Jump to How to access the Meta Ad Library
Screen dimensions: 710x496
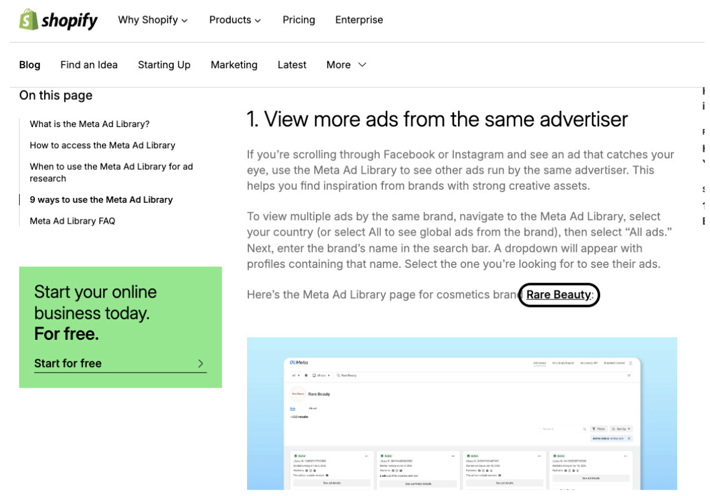(102, 145)
